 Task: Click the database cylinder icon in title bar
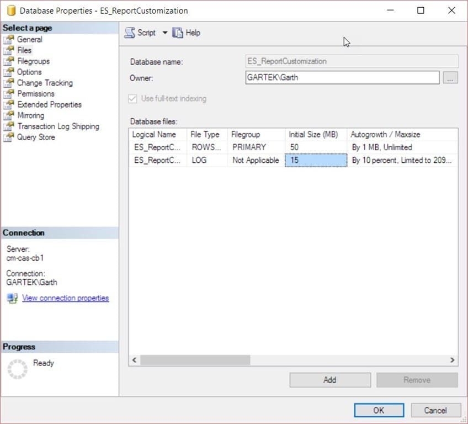[x=11, y=10]
